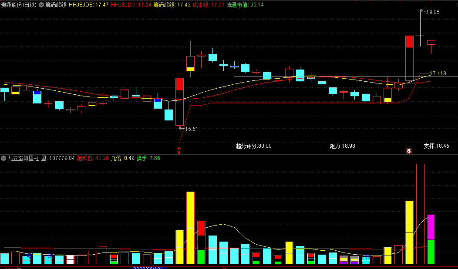Click the red 涨 marker icon

click(409, 151)
